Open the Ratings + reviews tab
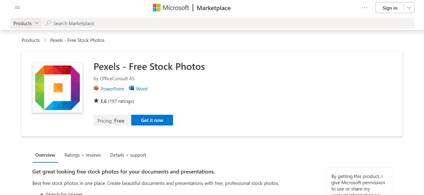424x195 pixels. point(83,155)
